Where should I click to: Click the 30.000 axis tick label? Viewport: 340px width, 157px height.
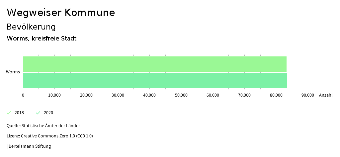coord(118,95)
